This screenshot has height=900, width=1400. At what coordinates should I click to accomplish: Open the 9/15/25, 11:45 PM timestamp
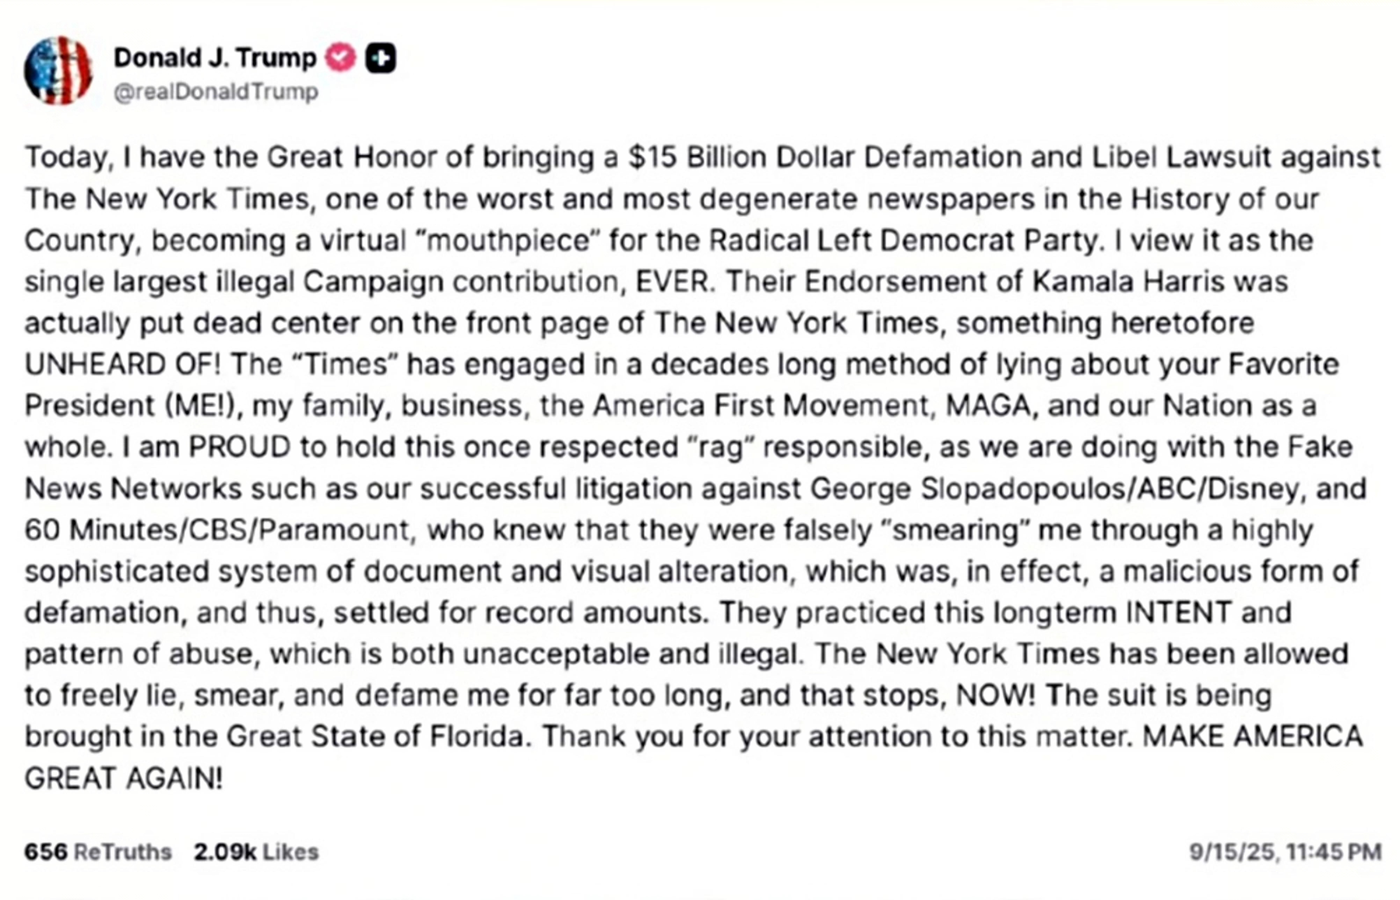(x=1285, y=852)
